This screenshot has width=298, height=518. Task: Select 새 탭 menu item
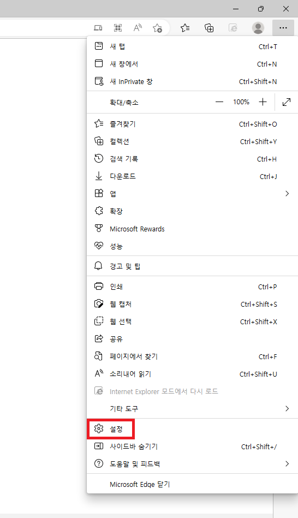tap(192, 46)
